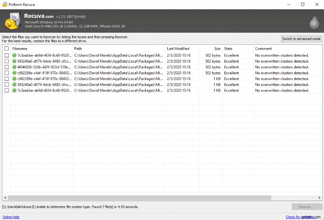Image resolution: width=324 pixels, height=220 pixels.
Task: Click green state dot of 502-byte c982289e file
Action: click(14, 73)
